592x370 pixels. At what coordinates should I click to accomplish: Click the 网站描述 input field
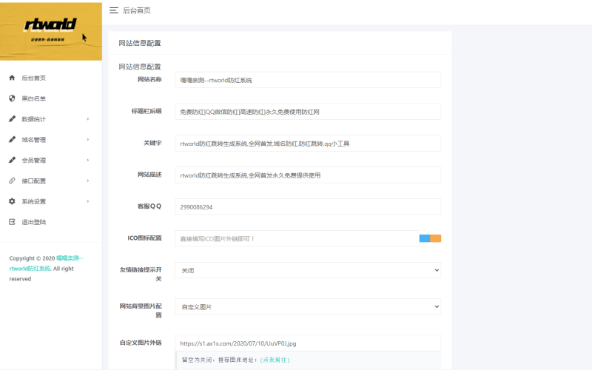pos(308,175)
